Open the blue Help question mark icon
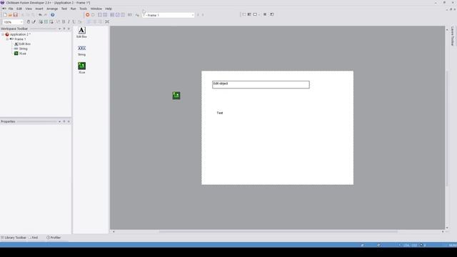The height and width of the screenshot is (257, 457). 52,15
